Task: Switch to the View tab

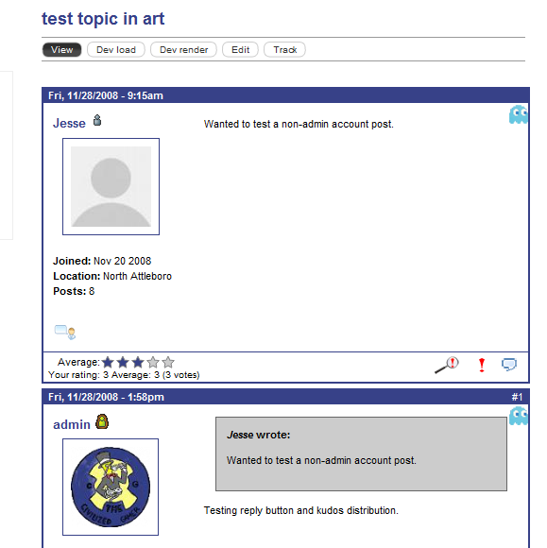Action: 61,50
